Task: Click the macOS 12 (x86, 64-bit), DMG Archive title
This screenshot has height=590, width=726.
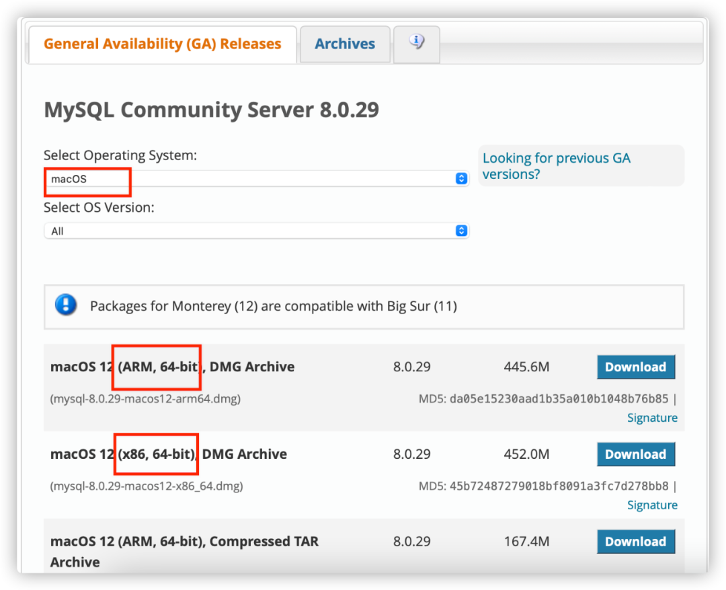Action: pos(169,453)
